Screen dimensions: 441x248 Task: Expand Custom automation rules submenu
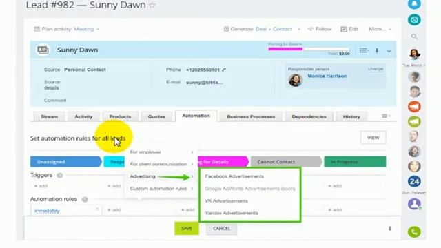[161, 189]
